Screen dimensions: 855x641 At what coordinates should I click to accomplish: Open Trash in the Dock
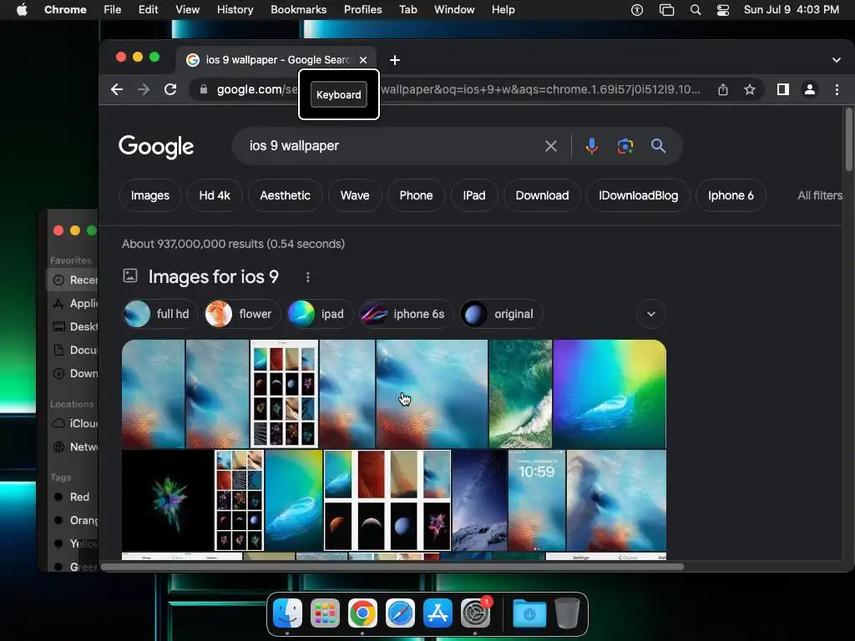567,613
